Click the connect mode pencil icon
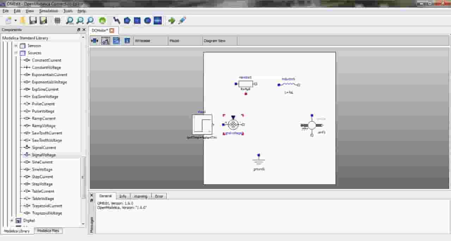The image size is (451, 241). coord(182,20)
